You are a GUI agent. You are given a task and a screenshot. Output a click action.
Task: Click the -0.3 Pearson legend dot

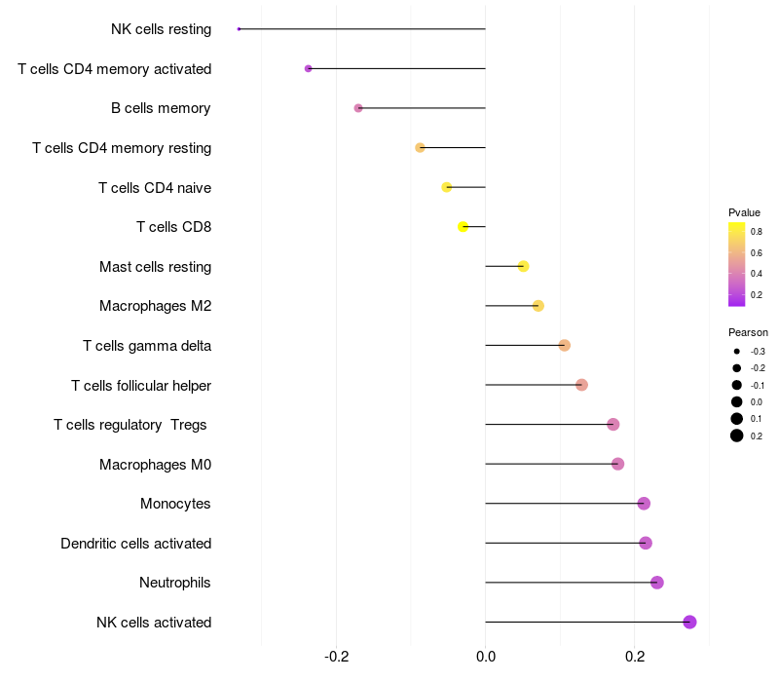coord(737,351)
